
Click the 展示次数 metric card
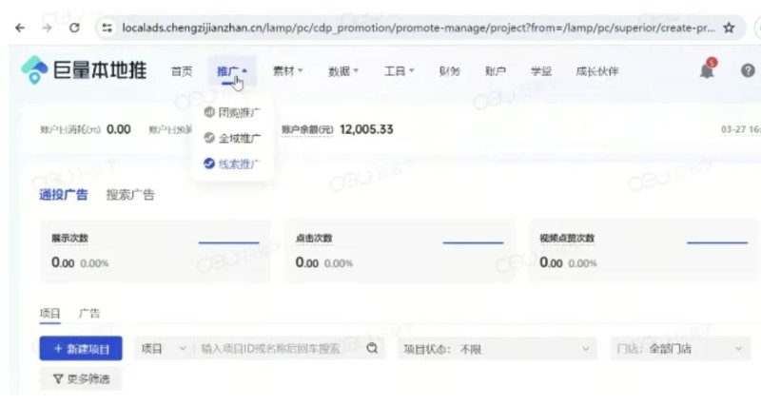(155, 251)
